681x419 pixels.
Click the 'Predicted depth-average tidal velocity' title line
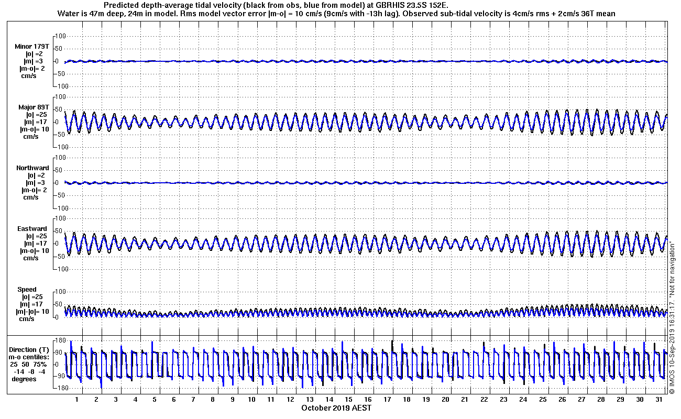[x=276, y=5]
